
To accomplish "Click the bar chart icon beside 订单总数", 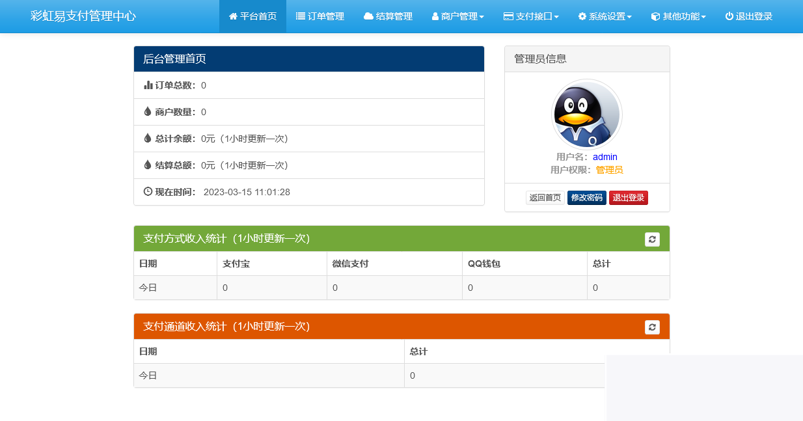I will [x=147, y=85].
